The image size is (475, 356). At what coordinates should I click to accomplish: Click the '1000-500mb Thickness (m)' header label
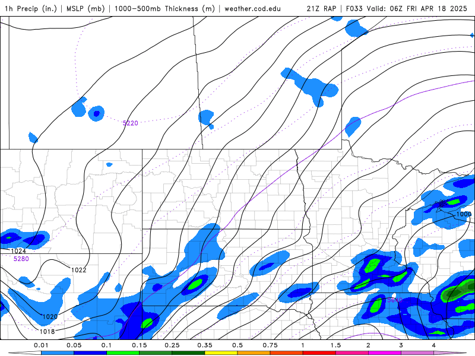tap(164, 8)
